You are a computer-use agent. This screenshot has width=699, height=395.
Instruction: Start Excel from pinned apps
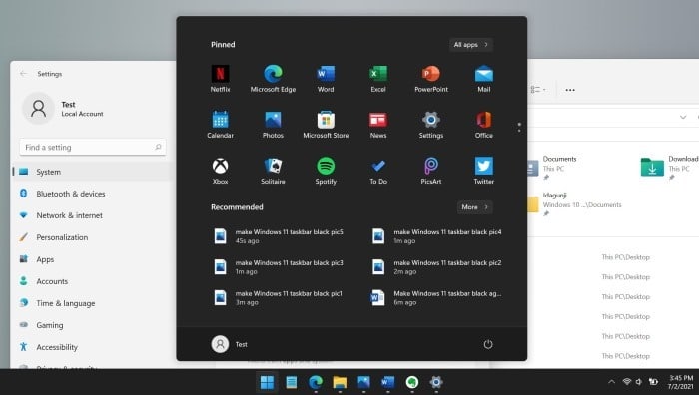pyautogui.click(x=378, y=79)
